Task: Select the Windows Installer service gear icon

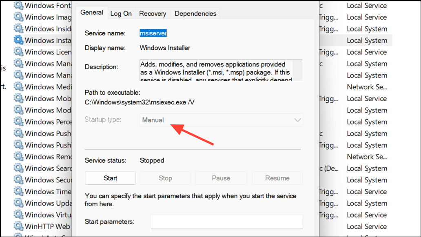Action: (x=19, y=40)
